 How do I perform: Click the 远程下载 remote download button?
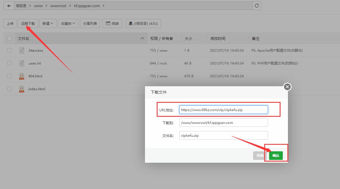[28, 23]
